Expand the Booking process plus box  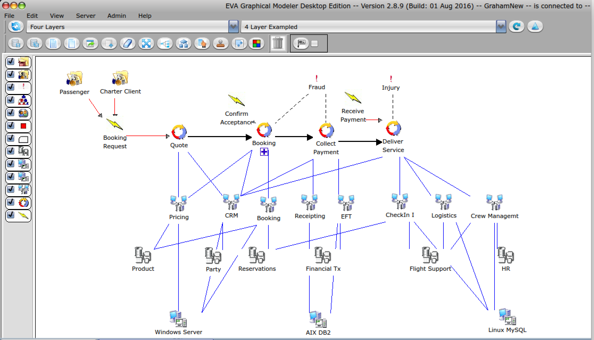[264, 152]
